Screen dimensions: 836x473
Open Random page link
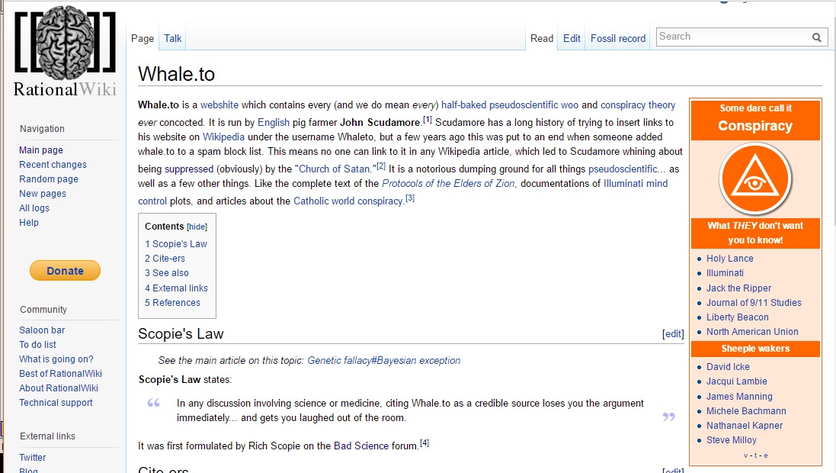(49, 179)
